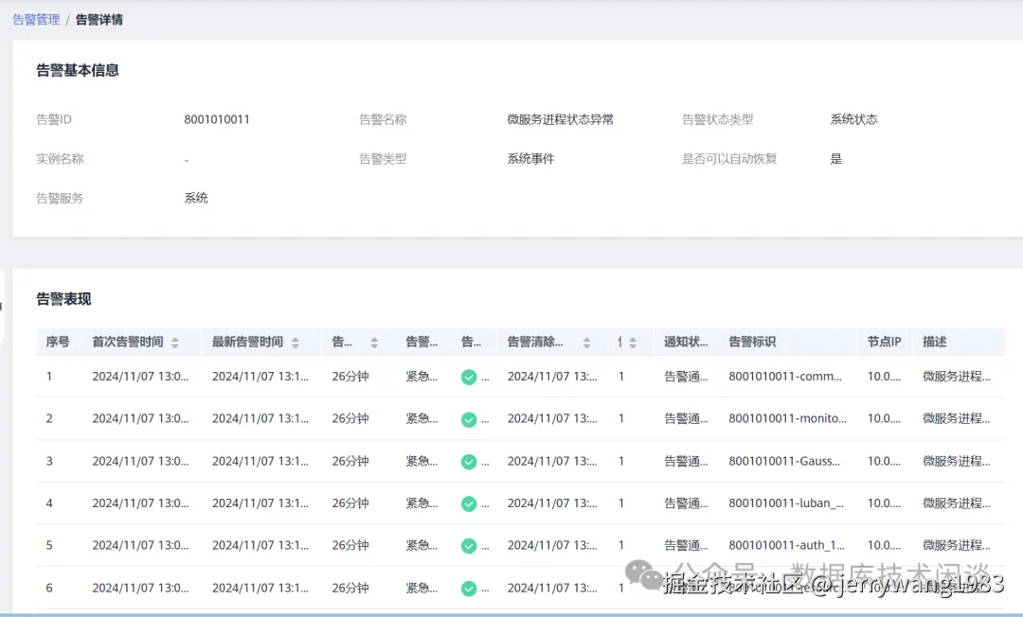1023x617 pixels.
Task: Click the alarm identifier 8001010011-comm link
Action: tap(787, 376)
